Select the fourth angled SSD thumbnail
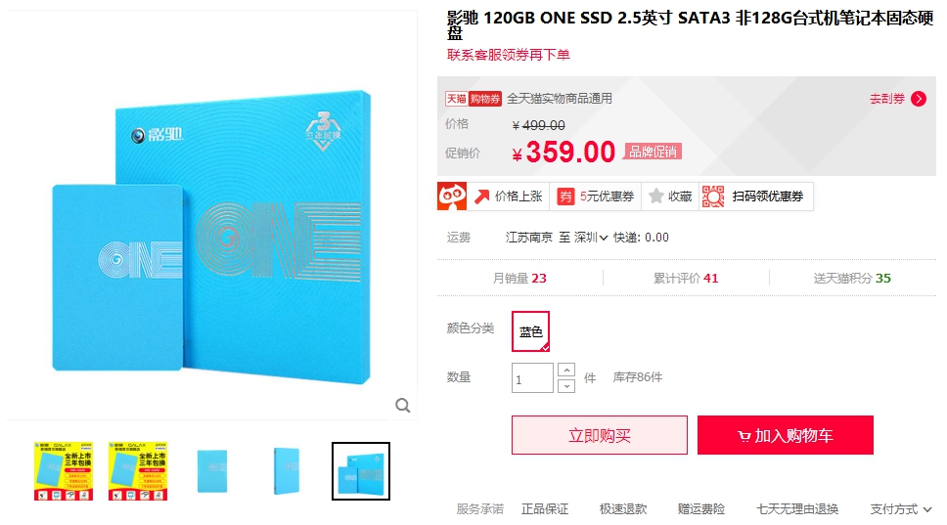This screenshot has width=947, height=525. (287, 471)
